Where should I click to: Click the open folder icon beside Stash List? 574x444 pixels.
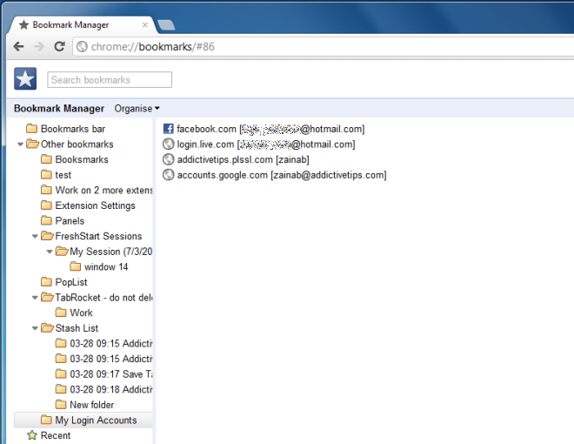point(47,327)
